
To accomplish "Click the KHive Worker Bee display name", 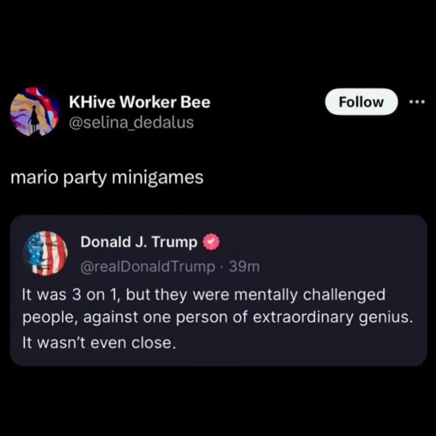I will pos(140,102).
